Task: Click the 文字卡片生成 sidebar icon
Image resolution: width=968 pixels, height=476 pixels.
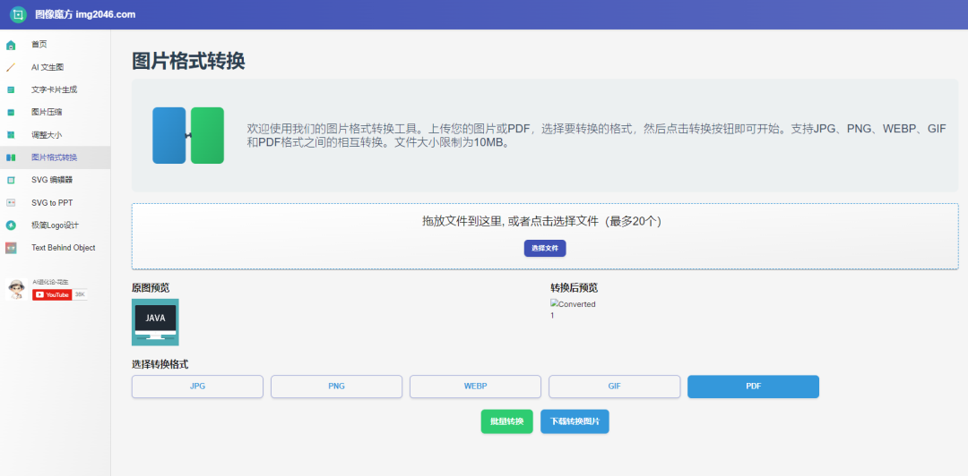Action: tap(11, 89)
